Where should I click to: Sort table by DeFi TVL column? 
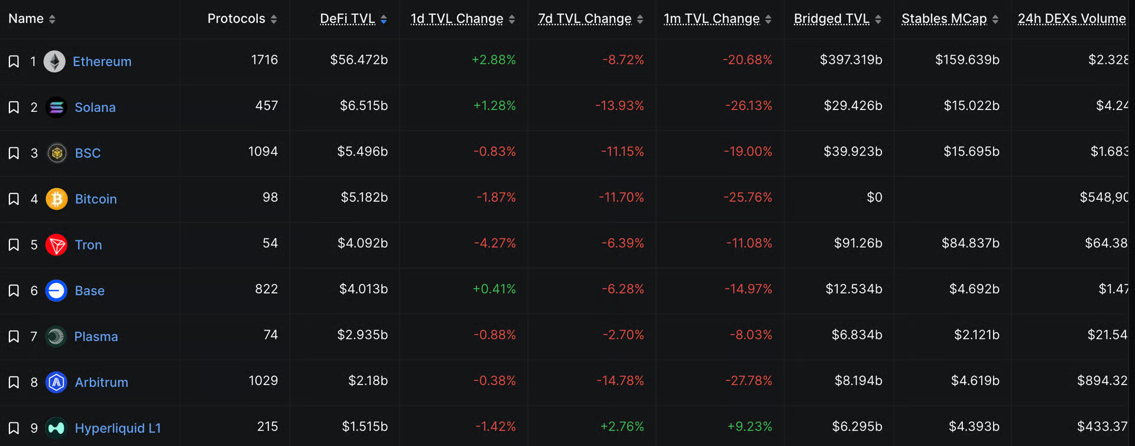tap(348, 19)
